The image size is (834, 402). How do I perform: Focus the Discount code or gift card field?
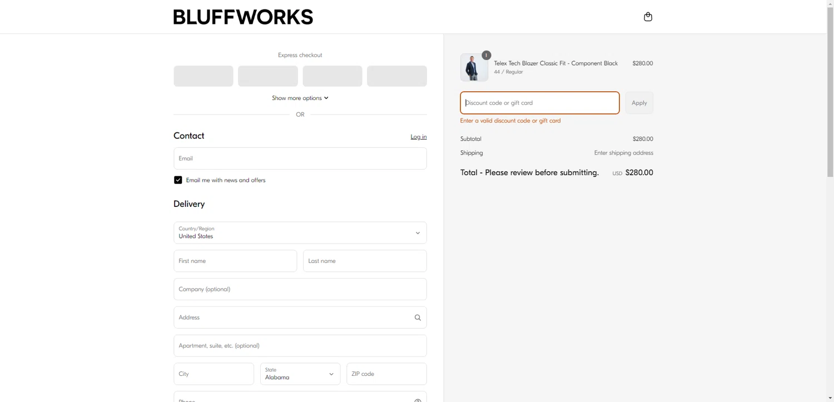tap(540, 103)
